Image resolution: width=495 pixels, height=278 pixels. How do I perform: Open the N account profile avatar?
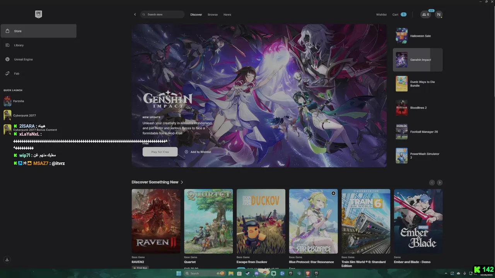(x=439, y=14)
